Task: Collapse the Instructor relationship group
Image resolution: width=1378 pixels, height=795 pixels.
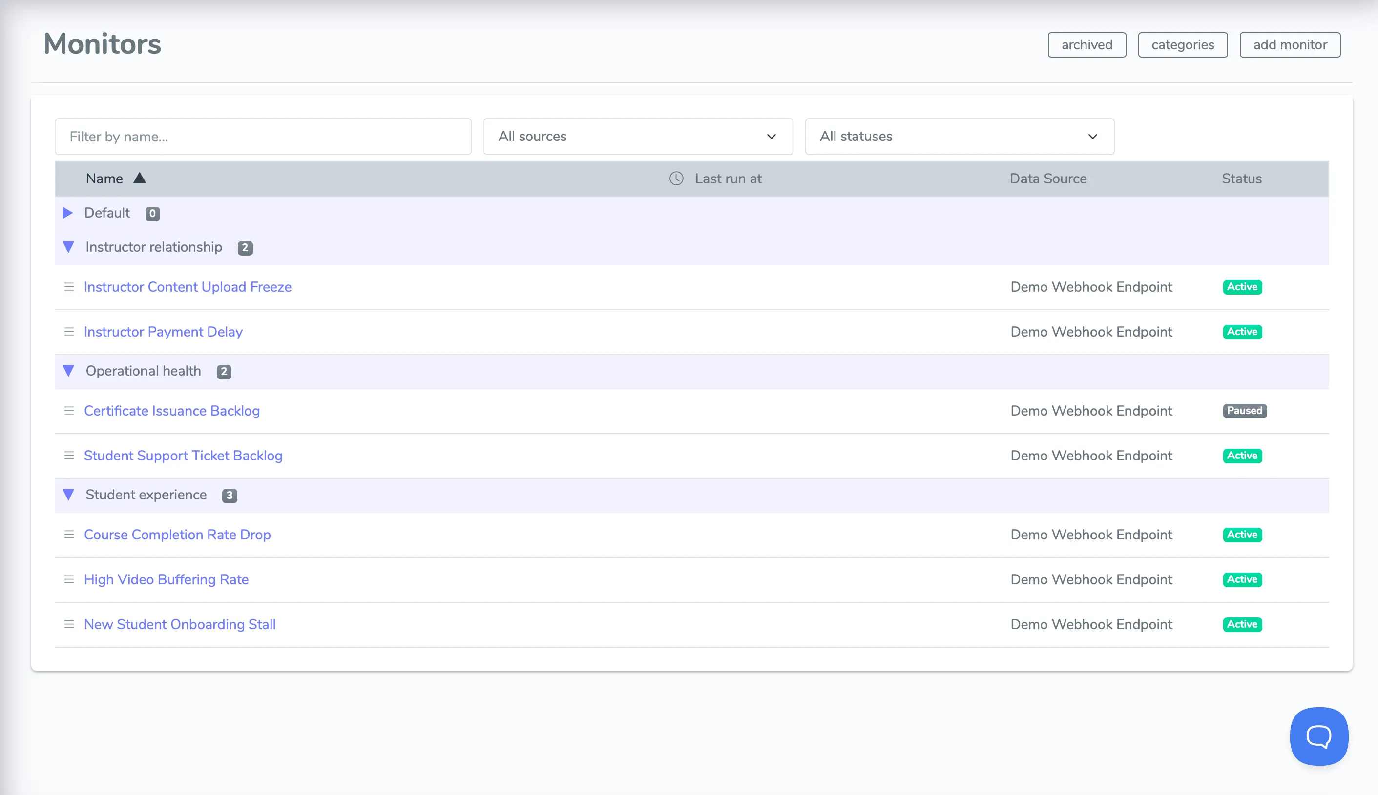Action: click(68, 247)
